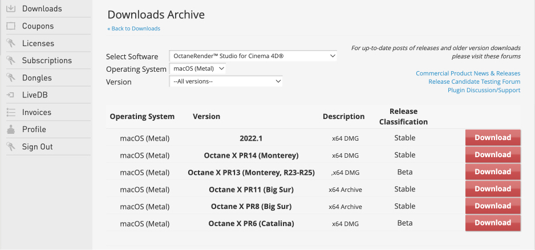The width and height of the screenshot is (535, 250).
Task: Follow the Back to Downloads link
Action: (133, 28)
